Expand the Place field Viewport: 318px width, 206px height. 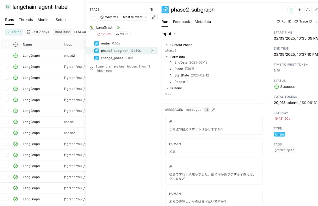pos(171,69)
